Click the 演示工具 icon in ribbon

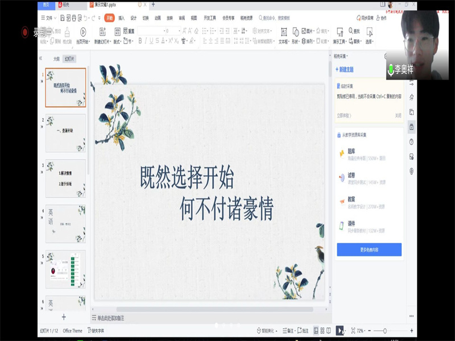tap(340, 32)
